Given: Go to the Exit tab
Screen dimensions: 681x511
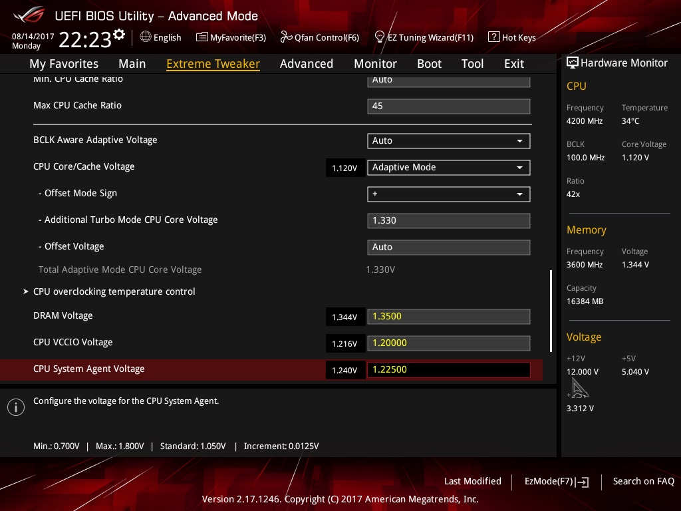Looking at the screenshot, I should pos(514,64).
